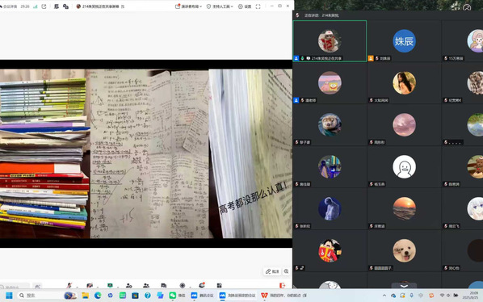The height and width of the screenshot is (302, 483).
Task: Select the 姝辰 participant tile
Action: click(x=404, y=41)
